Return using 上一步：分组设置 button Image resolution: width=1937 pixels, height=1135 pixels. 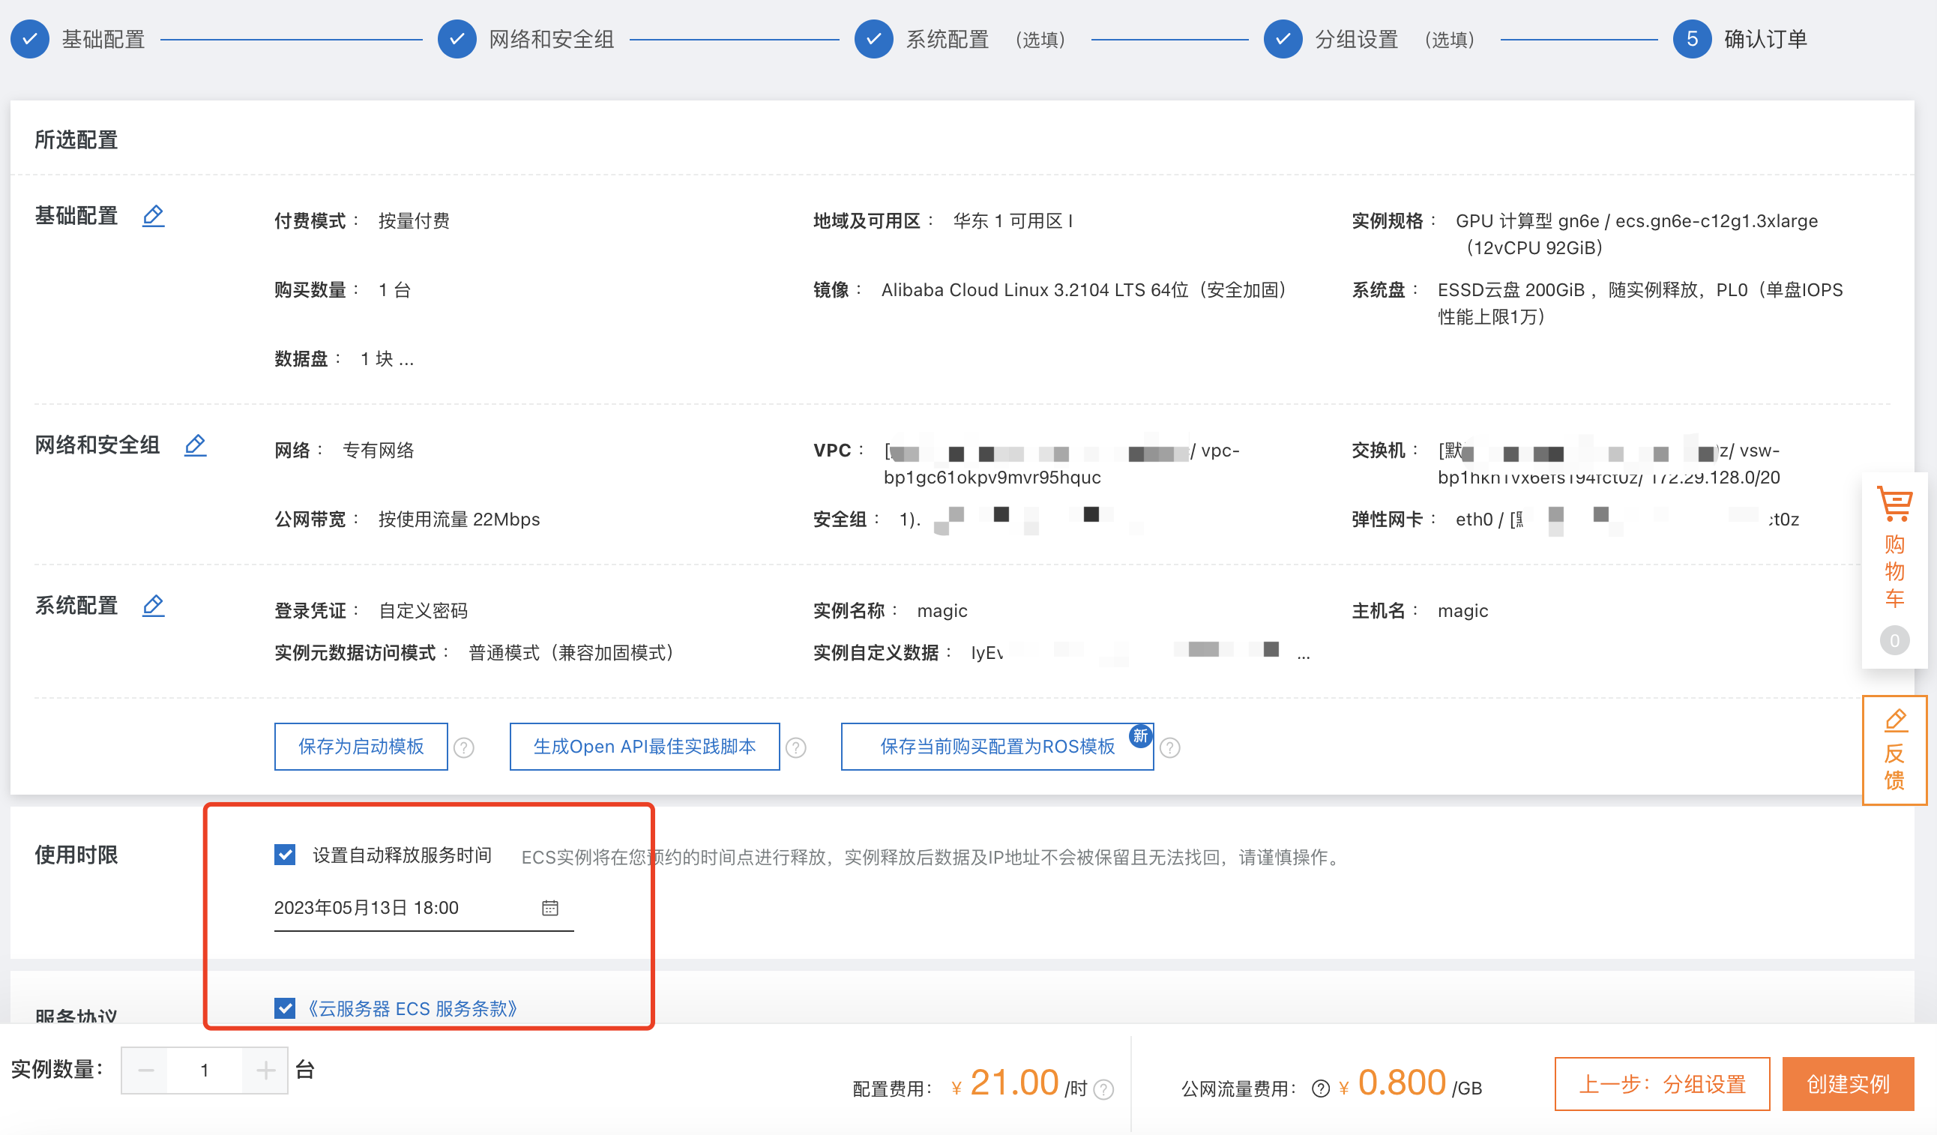[x=1662, y=1084]
